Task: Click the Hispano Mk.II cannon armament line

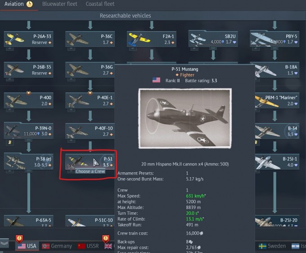Action: [x=185, y=164]
